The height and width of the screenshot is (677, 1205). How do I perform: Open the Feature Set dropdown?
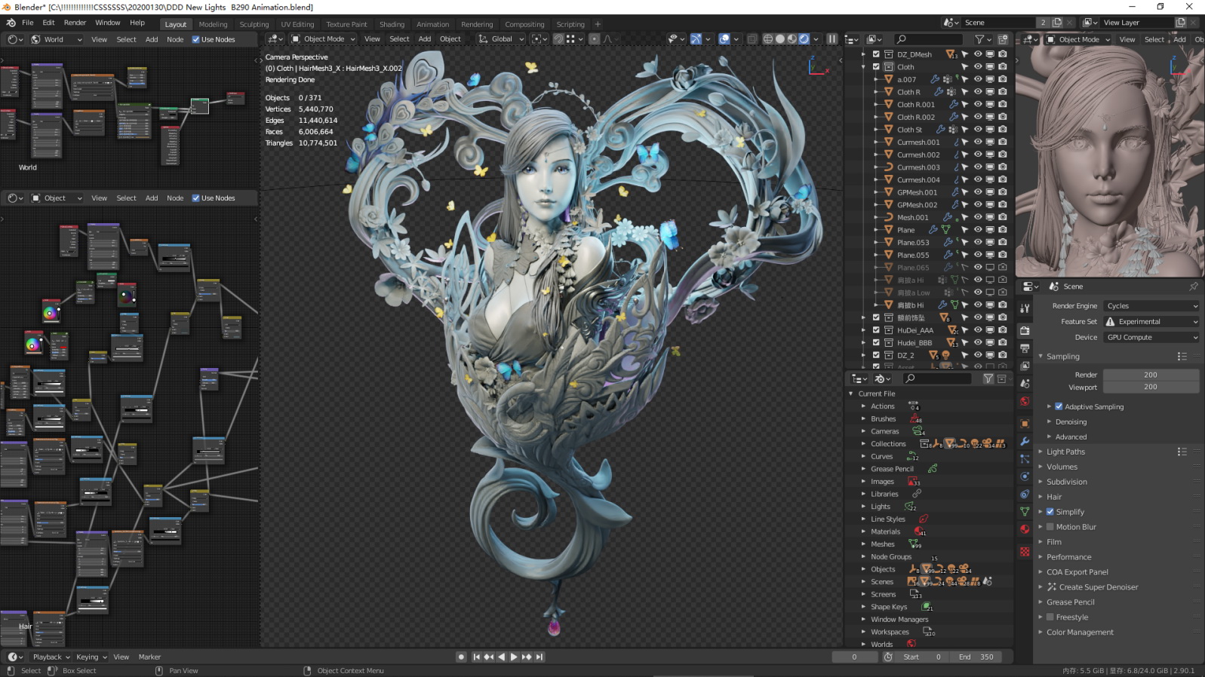[x=1151, y=322]
